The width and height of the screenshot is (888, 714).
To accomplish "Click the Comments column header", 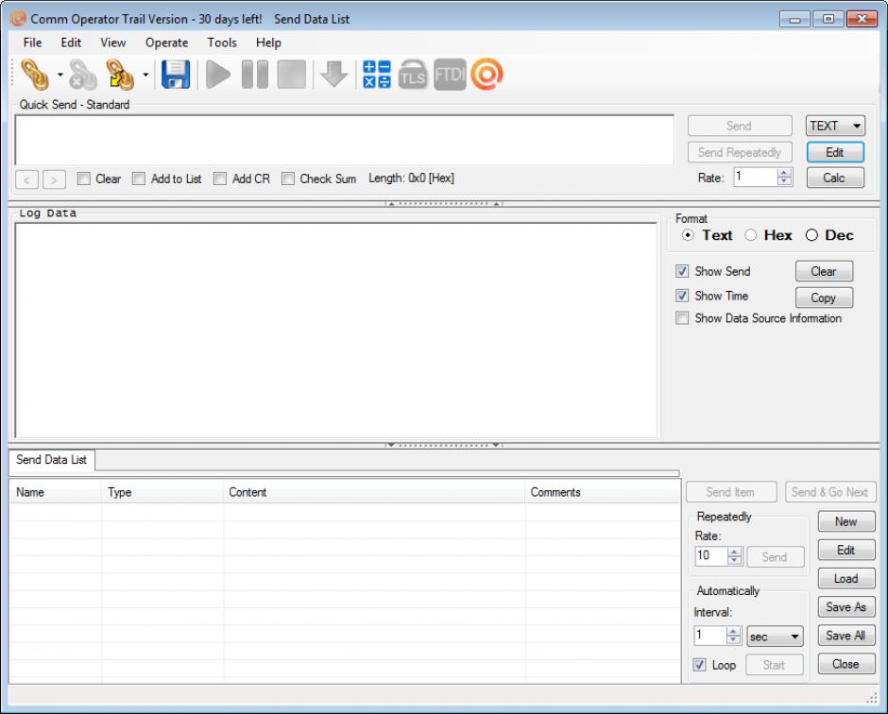I will click(x=603, y=492).
